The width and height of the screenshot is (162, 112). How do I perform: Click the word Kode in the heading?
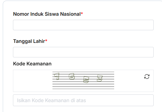(19, 64)
